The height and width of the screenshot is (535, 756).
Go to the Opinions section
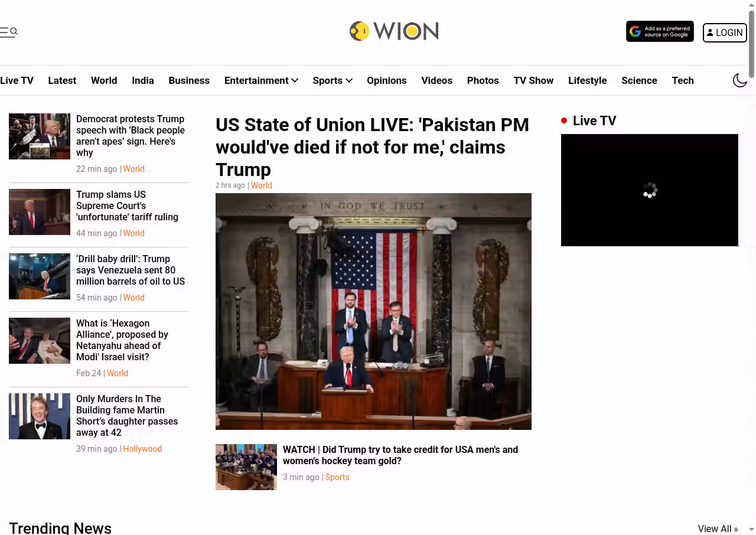[x=386, y=80]
